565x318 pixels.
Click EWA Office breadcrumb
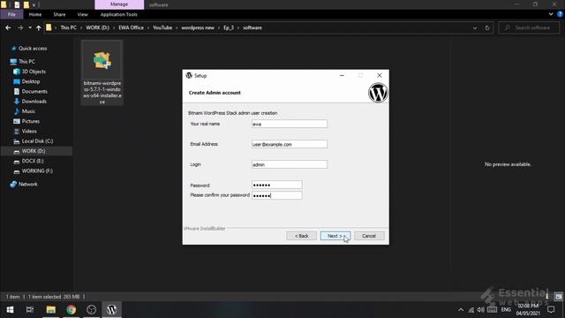coord(132,27)
